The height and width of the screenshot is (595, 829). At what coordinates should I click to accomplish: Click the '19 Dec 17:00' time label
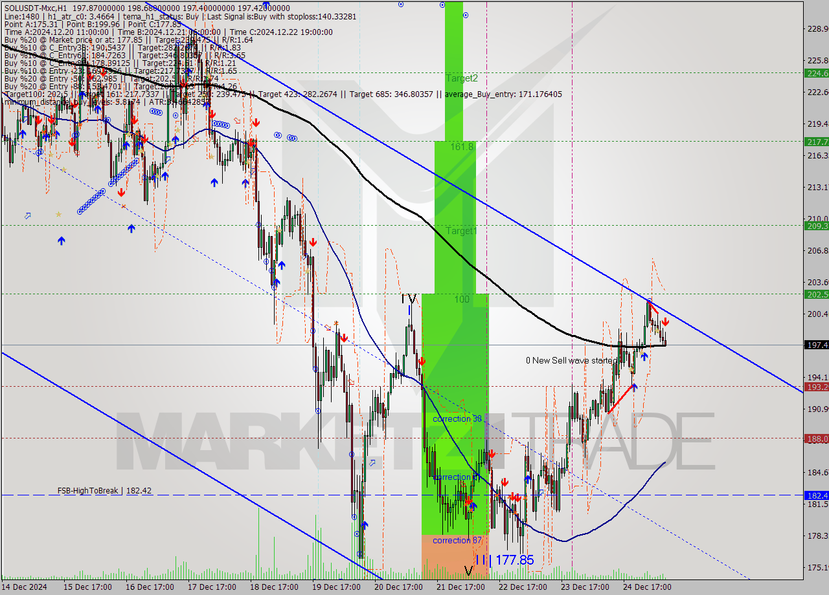point(336,587)
